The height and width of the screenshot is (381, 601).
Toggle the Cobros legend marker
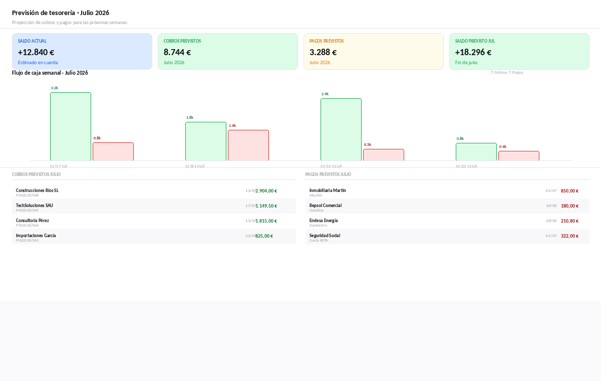point(492,72)
